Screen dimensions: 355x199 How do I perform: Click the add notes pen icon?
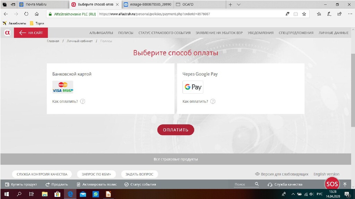coord(329,14)
